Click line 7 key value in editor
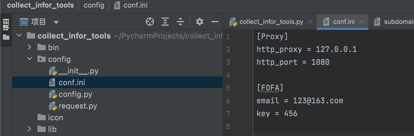This screenshot has height=136, width=414. pos(290,113)
